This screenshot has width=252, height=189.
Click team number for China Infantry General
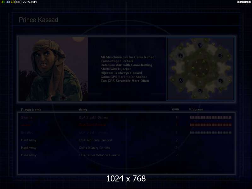click(176, 148)
